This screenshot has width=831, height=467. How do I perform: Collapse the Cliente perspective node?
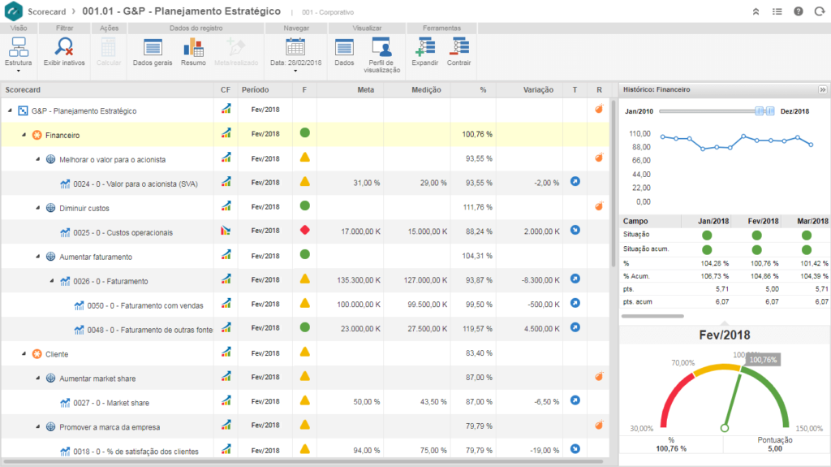[x=24, y=354]
